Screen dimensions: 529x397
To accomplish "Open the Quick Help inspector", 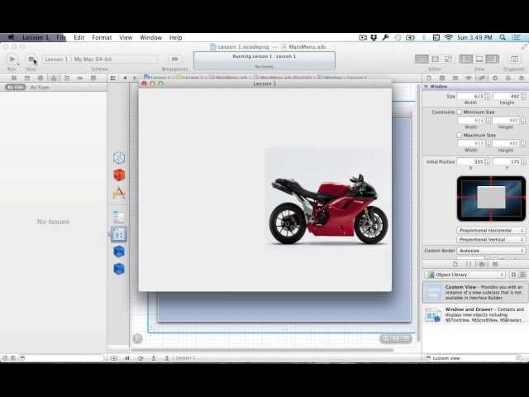I will pos(442,78).
